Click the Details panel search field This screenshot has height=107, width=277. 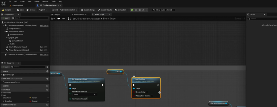pos(262,19)
